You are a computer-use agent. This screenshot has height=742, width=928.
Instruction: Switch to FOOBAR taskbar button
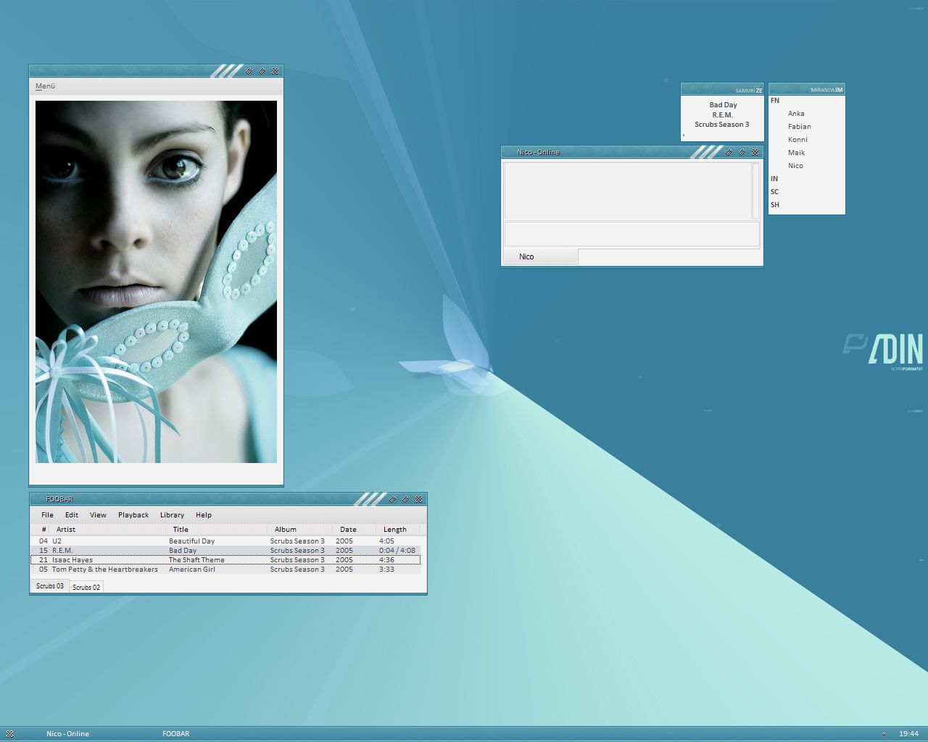click(175, 734)
